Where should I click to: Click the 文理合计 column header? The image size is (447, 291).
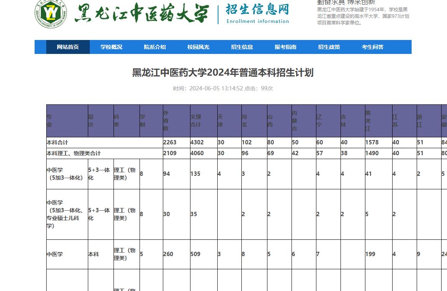tap(204, 121)
